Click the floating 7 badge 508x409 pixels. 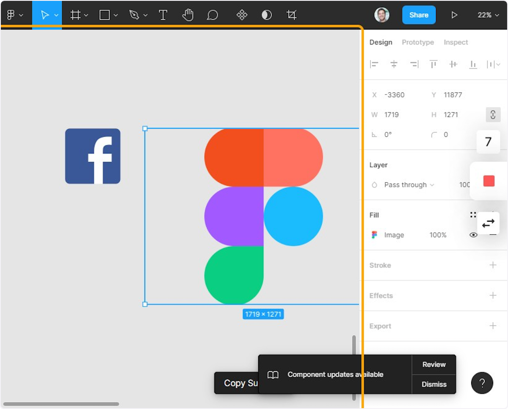click(x=488, y=142)
